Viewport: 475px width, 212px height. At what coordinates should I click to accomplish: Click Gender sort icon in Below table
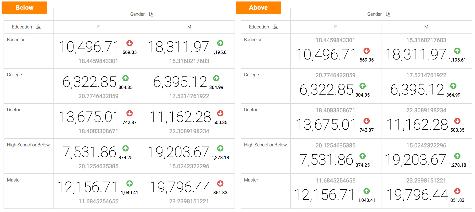(x=151, y=14)
